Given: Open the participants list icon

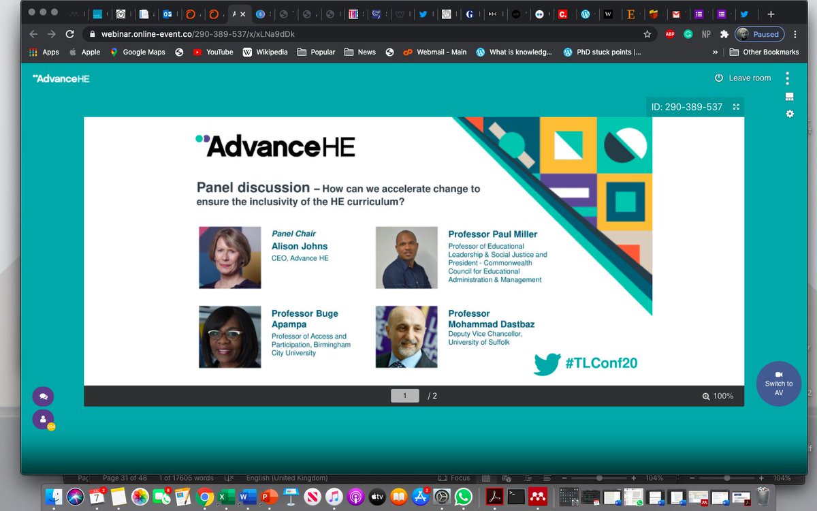Looking at the screenshot, I should (x=43, y=419).
